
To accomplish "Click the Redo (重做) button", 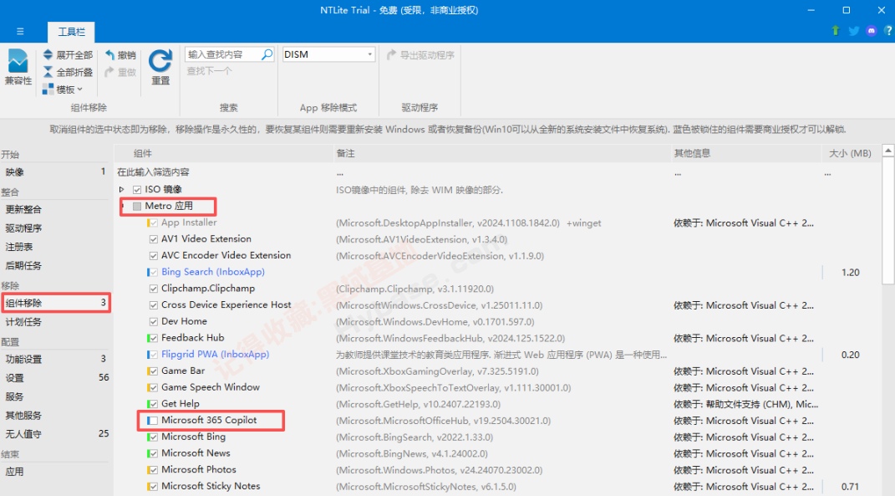I will 120,72.
